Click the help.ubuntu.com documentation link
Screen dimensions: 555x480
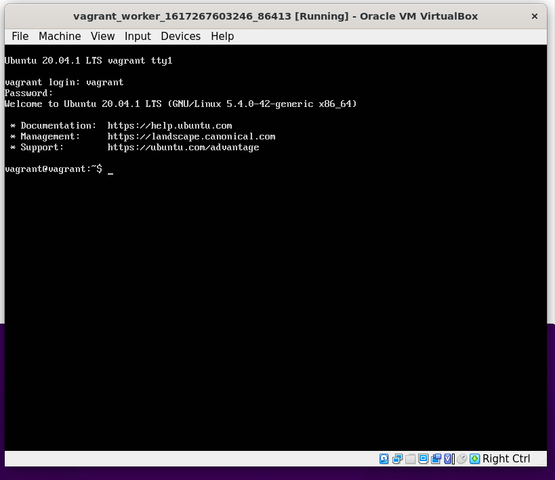[x=170, y=125]
